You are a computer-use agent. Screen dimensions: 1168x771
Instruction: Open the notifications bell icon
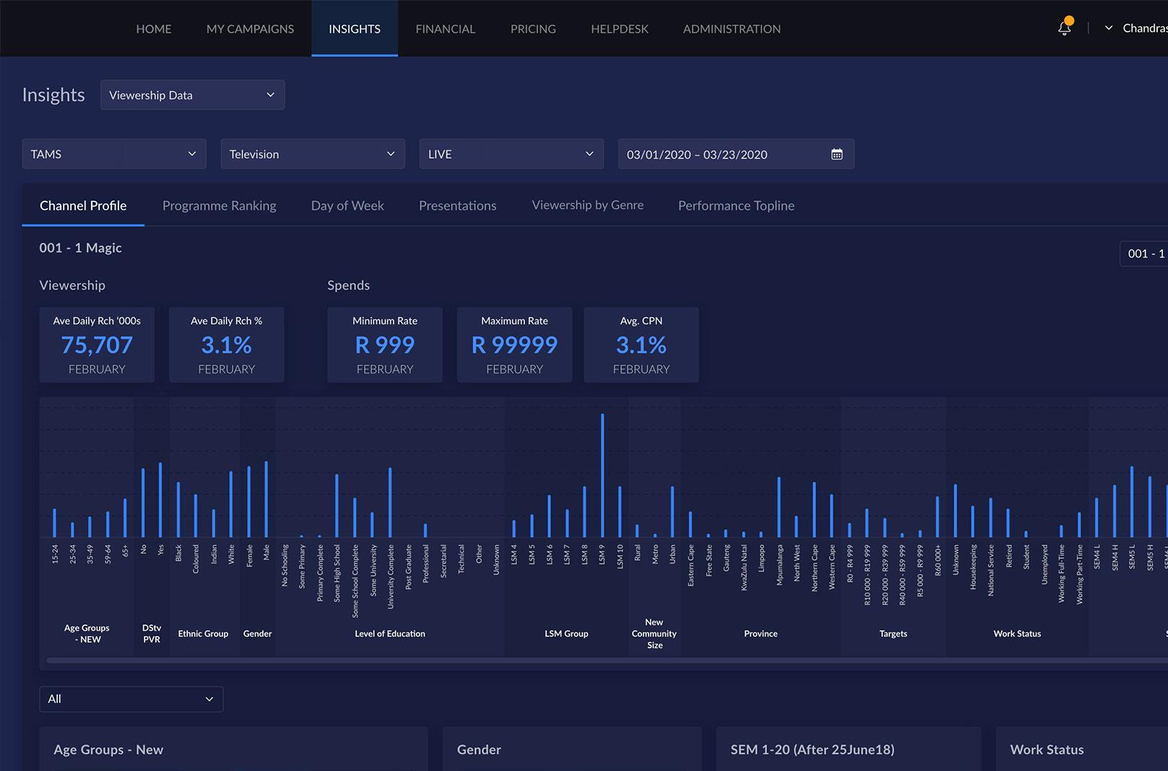(1064, 28)
